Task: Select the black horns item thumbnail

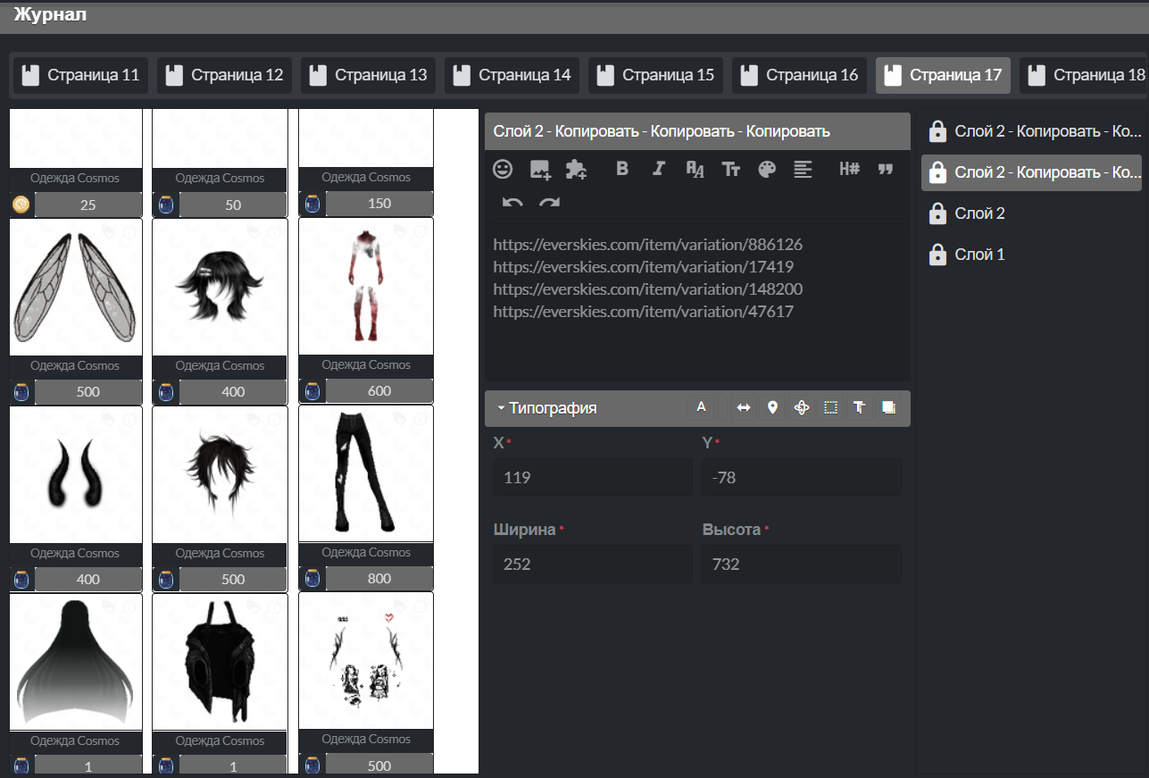Action: tap(76, 474)
